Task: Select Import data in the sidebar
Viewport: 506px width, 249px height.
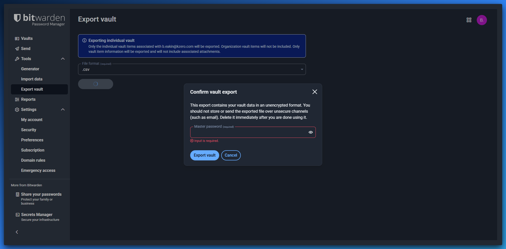Action: tap(32, 79)
